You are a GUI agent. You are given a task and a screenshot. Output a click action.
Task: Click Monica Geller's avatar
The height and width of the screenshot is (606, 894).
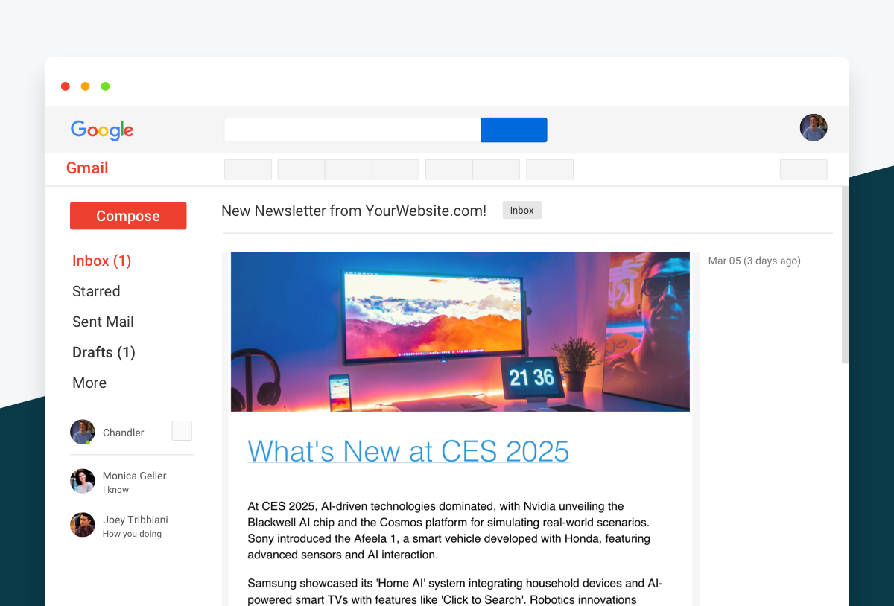pyautogui.click(x=82, y=481)
